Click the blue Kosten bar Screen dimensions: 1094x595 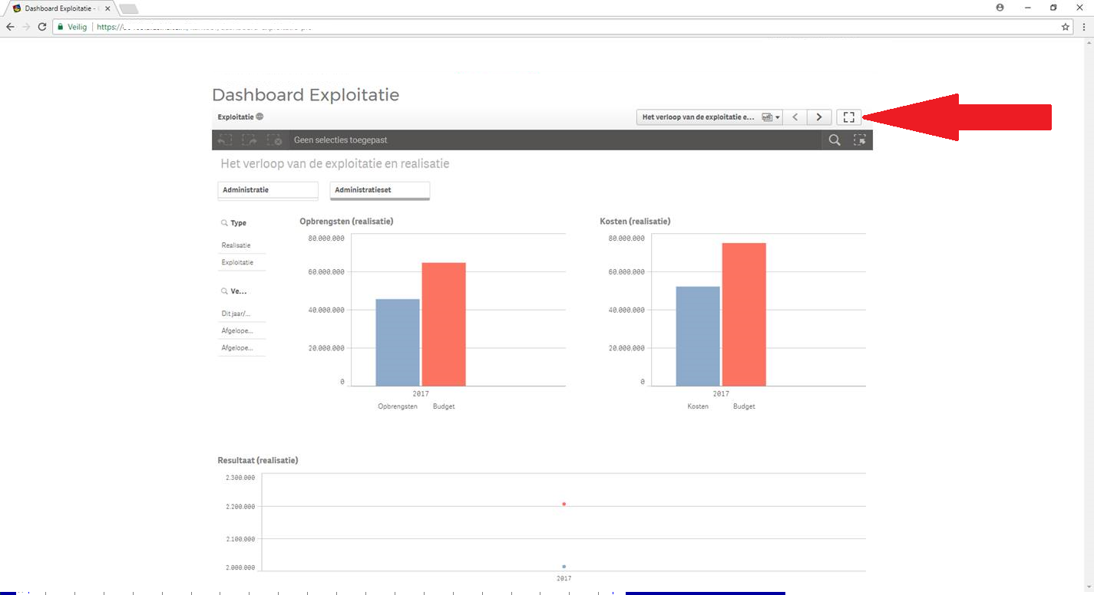[x=698, y=336]
